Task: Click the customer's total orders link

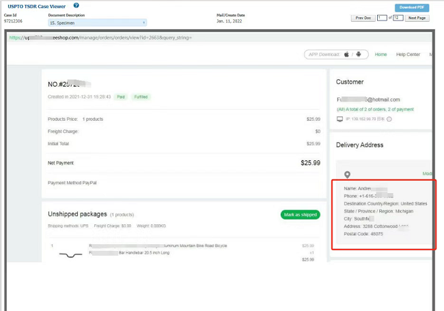Action: click(375, 109)
